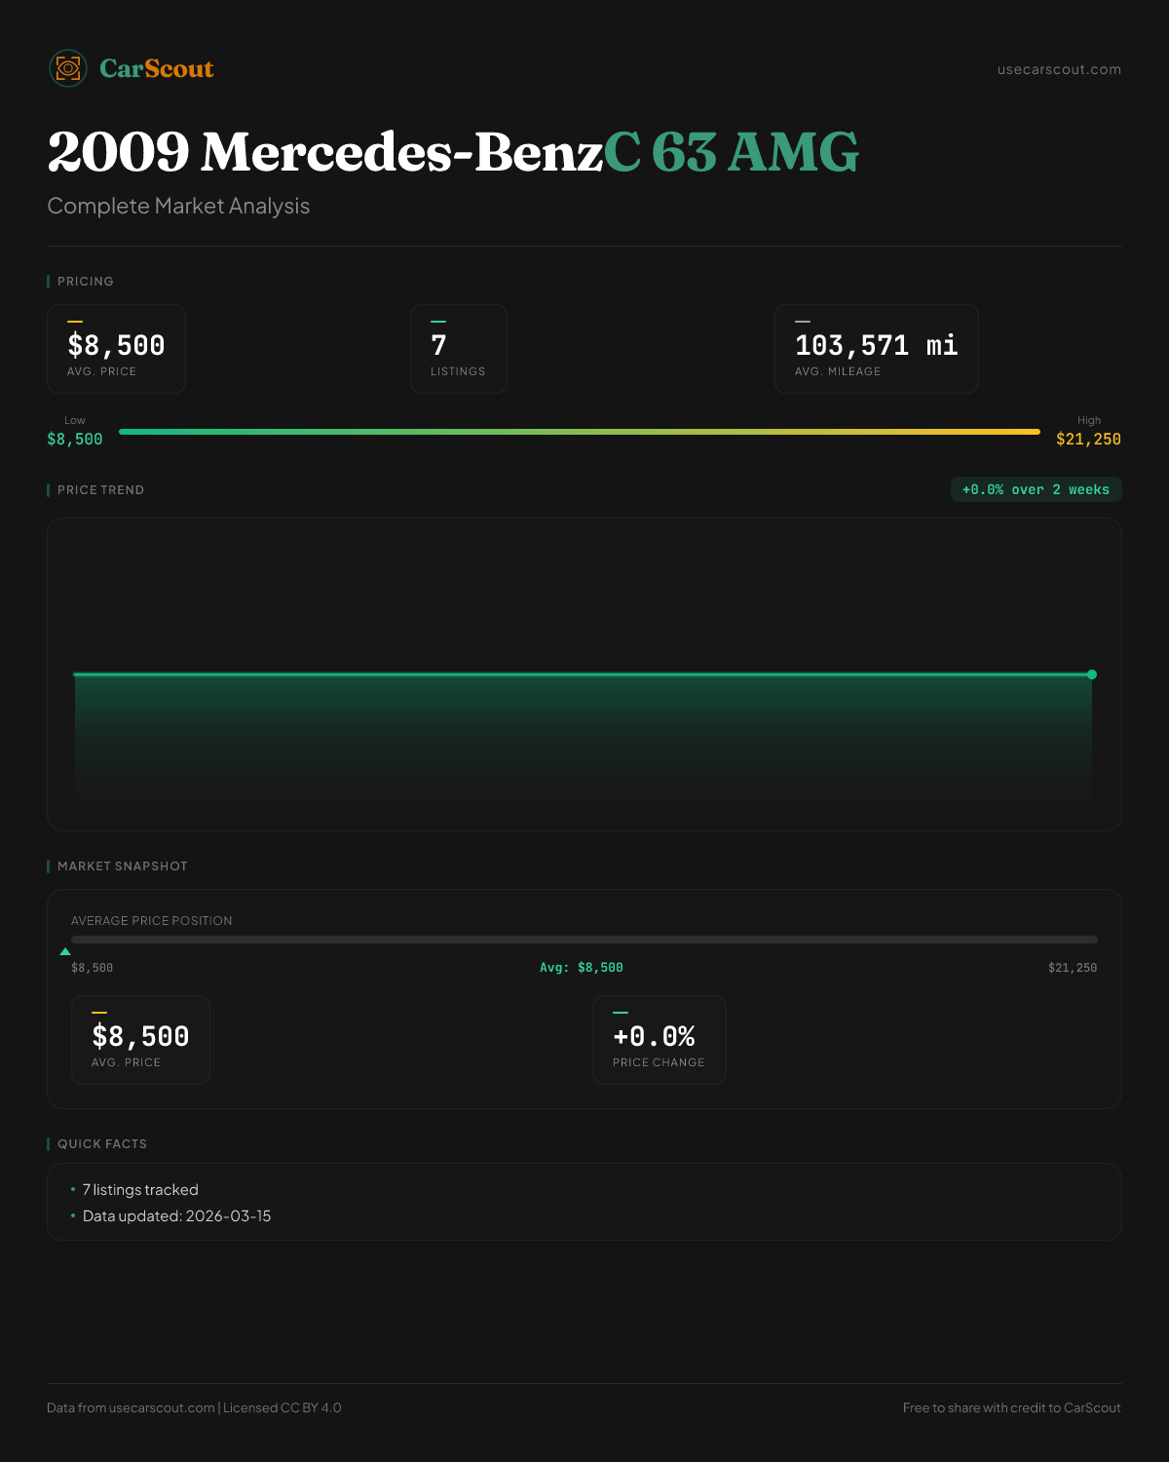Click the $8,500 average price card

point(116,349)
